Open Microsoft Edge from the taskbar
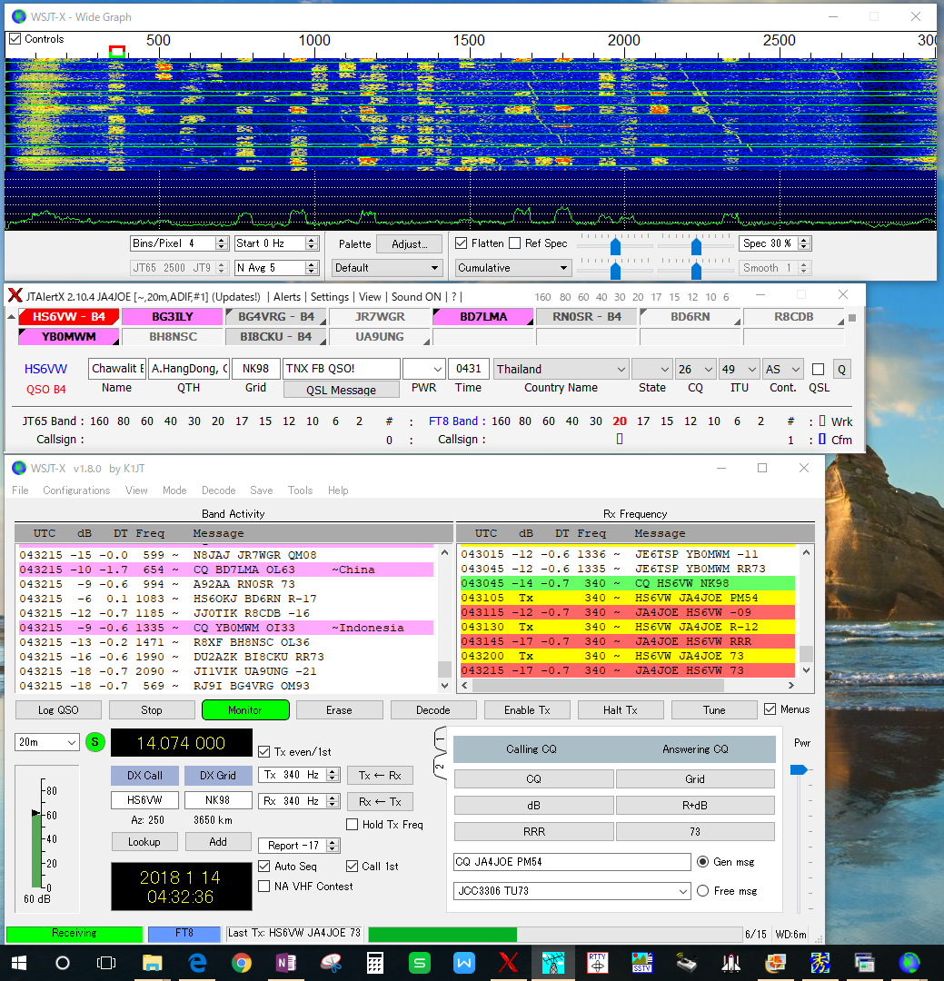This screenshot has height=981, width=944. [196, 962]
